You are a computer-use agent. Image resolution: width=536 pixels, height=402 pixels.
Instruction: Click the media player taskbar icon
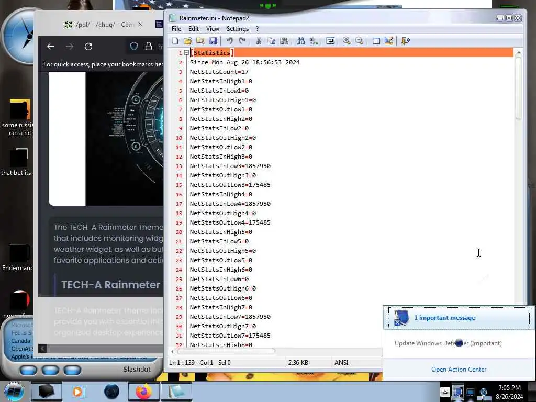tap(78, 392)
